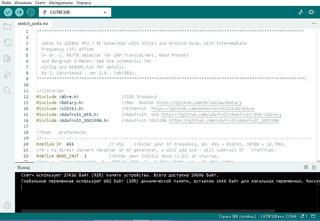Open the Инструменты menu
Image resolution: width=320 pixels, height=221 pixels.
click(x=61, y=3)
